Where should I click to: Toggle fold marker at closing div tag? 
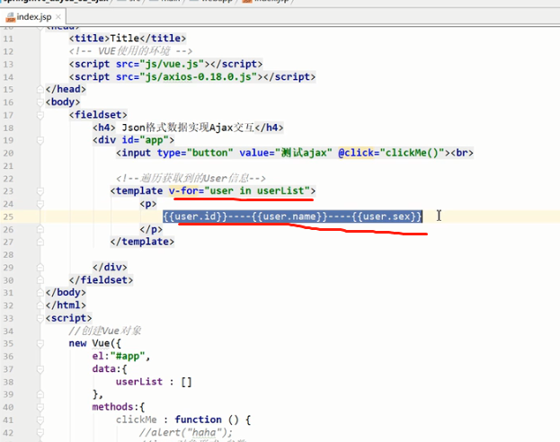coord(40,268)
